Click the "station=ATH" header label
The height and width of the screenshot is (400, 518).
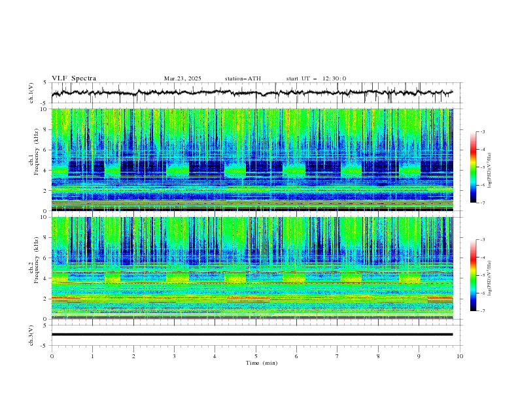tap(243, 78)
